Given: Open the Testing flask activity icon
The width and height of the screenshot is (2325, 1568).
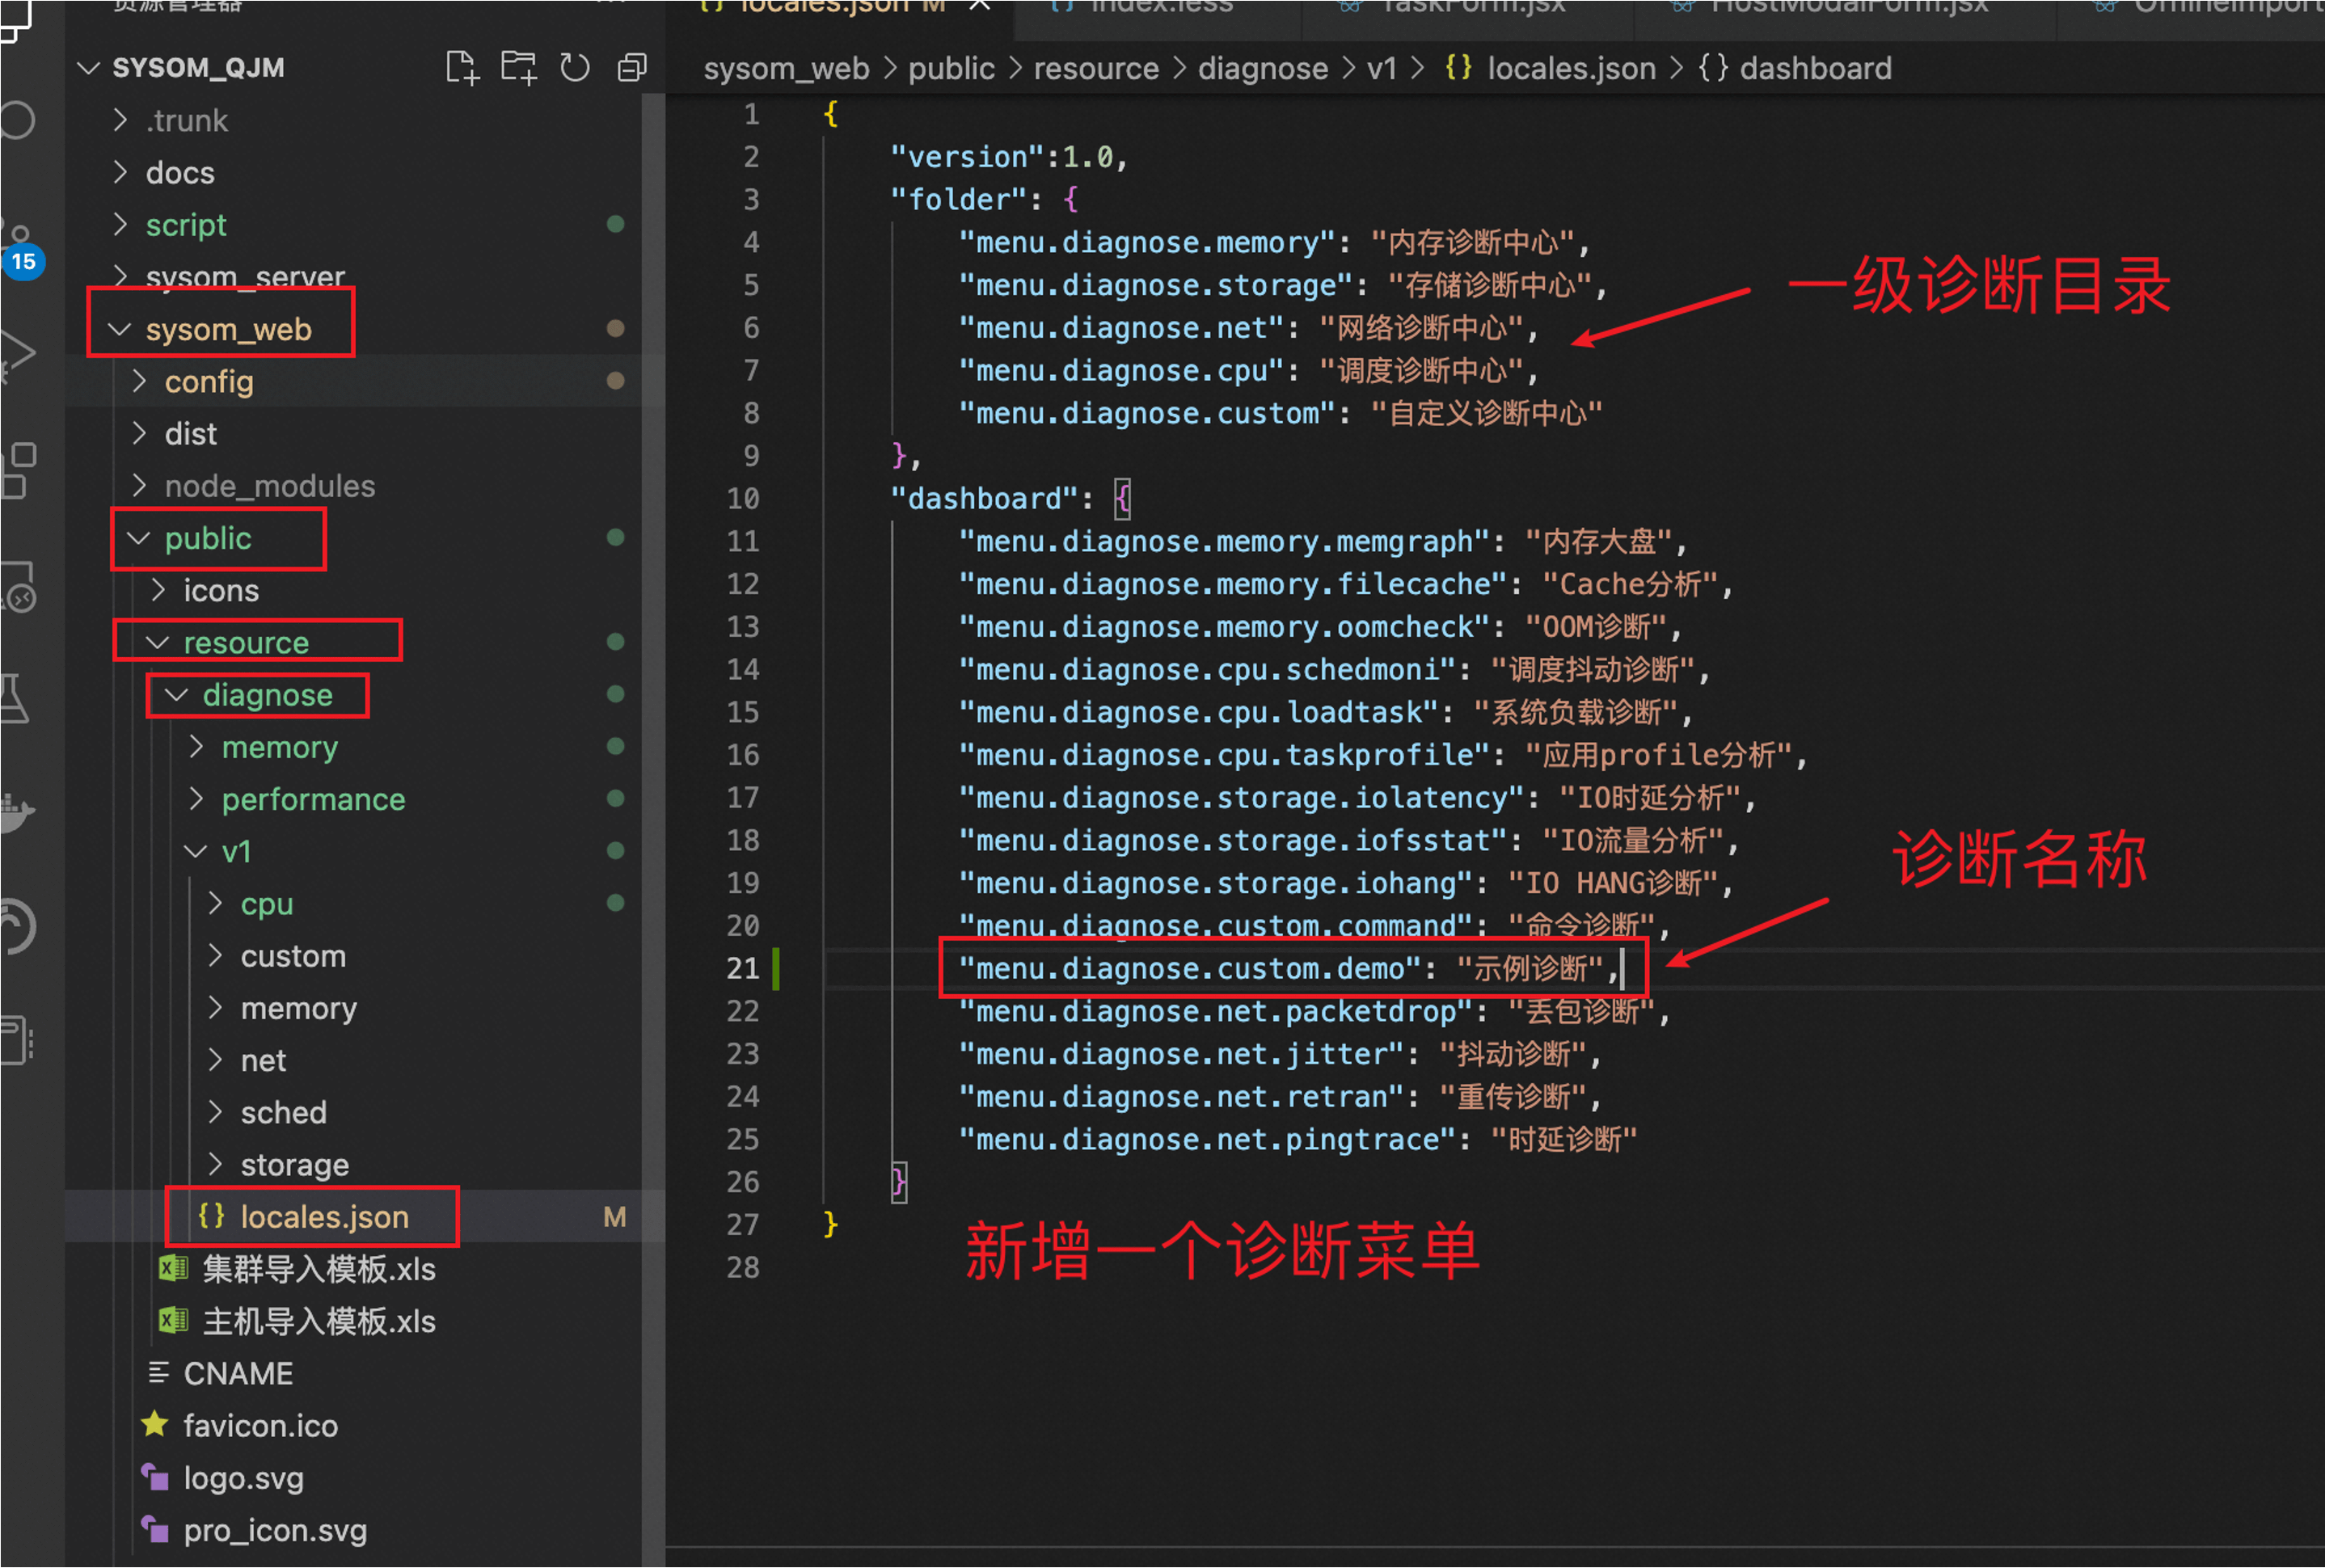Looking at the screenshot, I should click(x=16, y=698).
